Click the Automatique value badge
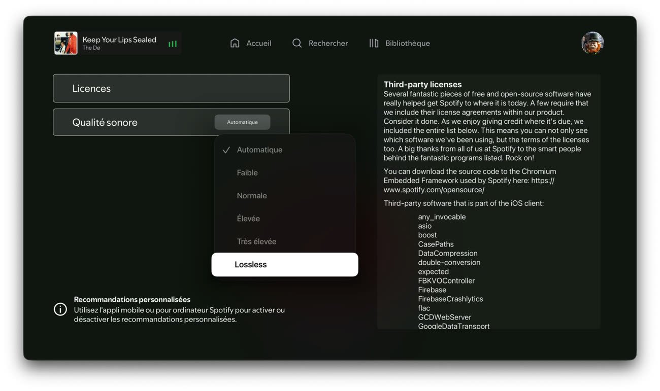Viewport: 660px width, 391px height. [242, 122]
